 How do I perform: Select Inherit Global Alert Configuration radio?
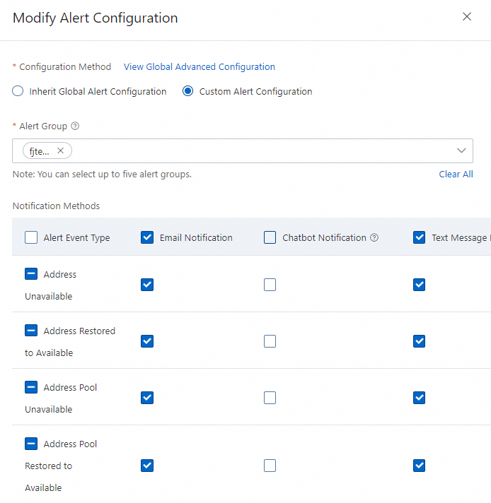pyautogui.click(x=18, y=91)
